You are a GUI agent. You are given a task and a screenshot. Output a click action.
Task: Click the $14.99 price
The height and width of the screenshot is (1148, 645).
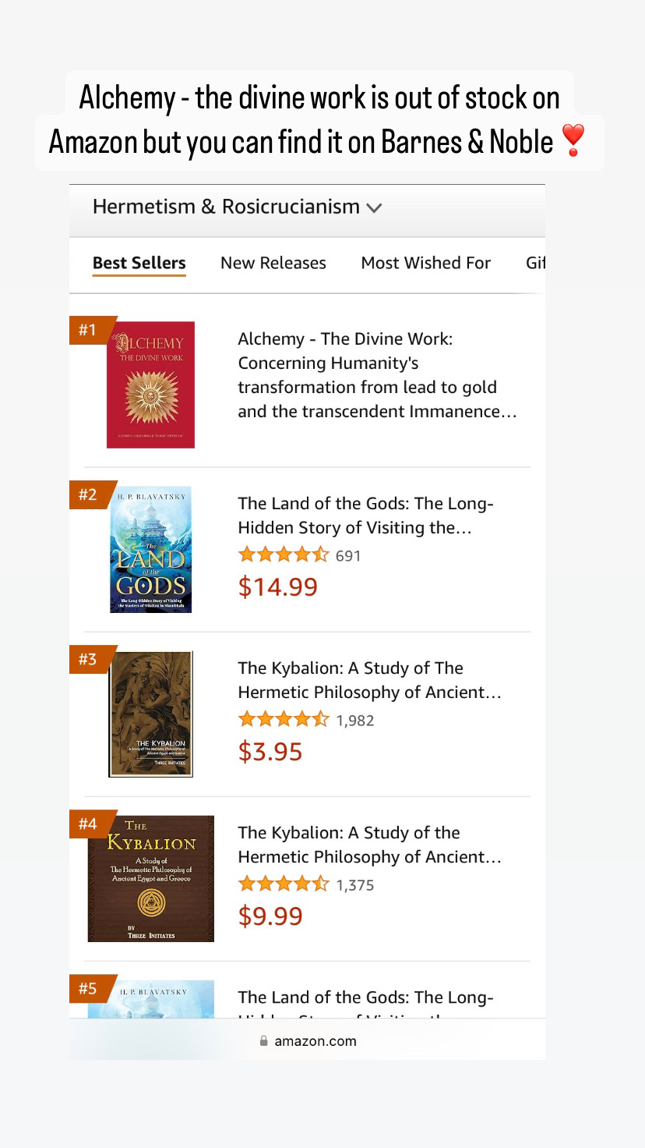[278, 586]
